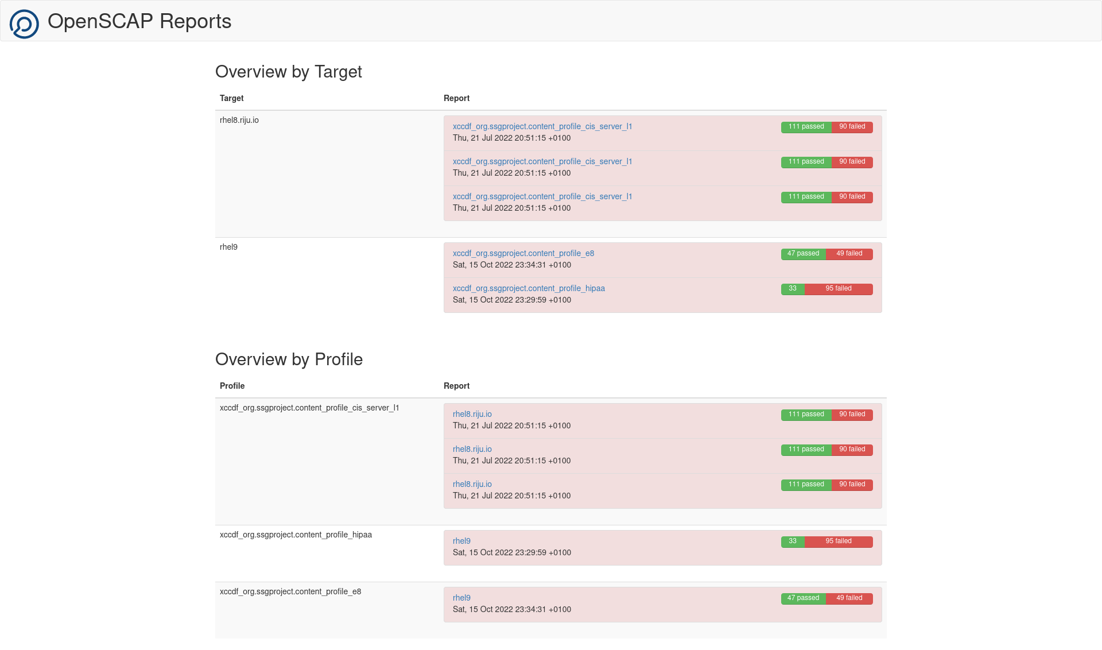
Task: Click the Profile column header
Action: click(232, 386)
